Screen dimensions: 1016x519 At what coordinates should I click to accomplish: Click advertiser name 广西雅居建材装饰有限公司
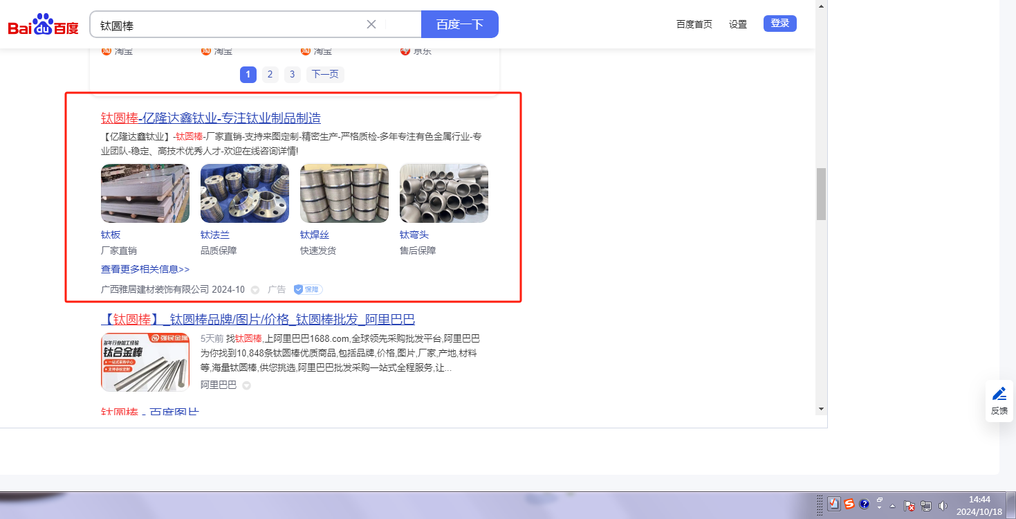(155, 289)
